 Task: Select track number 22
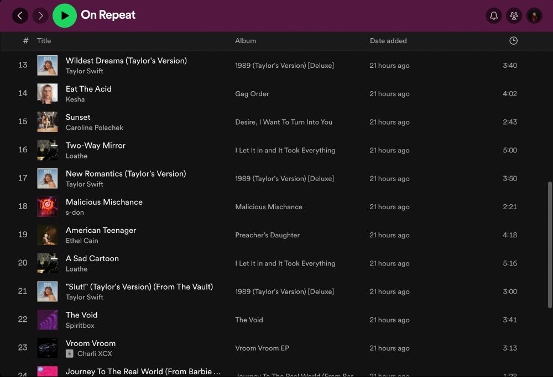coord(23,319)
